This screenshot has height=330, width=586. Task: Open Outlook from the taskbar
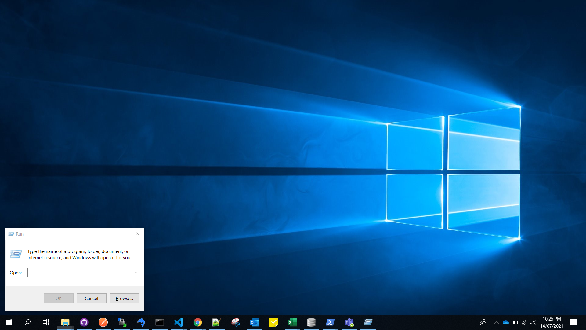254,322
